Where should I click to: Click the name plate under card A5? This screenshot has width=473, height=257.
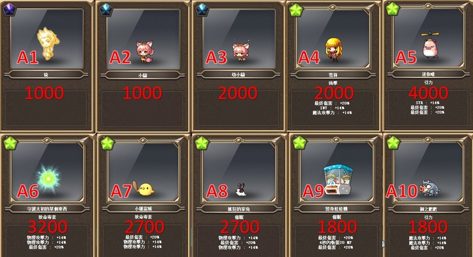point(428,74)
